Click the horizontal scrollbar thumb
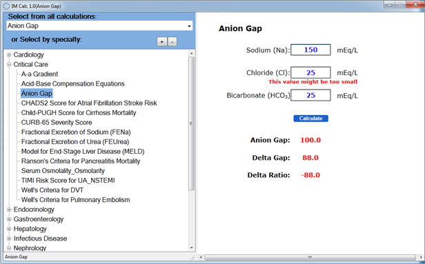The image size is (425, 264). pyautogui.click(x=310, y=257)
